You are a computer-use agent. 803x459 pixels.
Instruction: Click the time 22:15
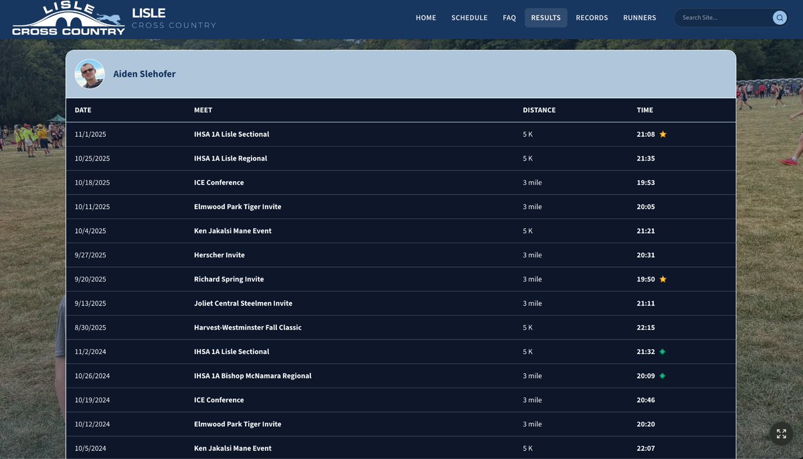pos(646,327)
